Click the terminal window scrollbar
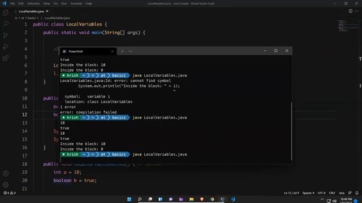The image size is (362, 203). click(x=291, y=131)
